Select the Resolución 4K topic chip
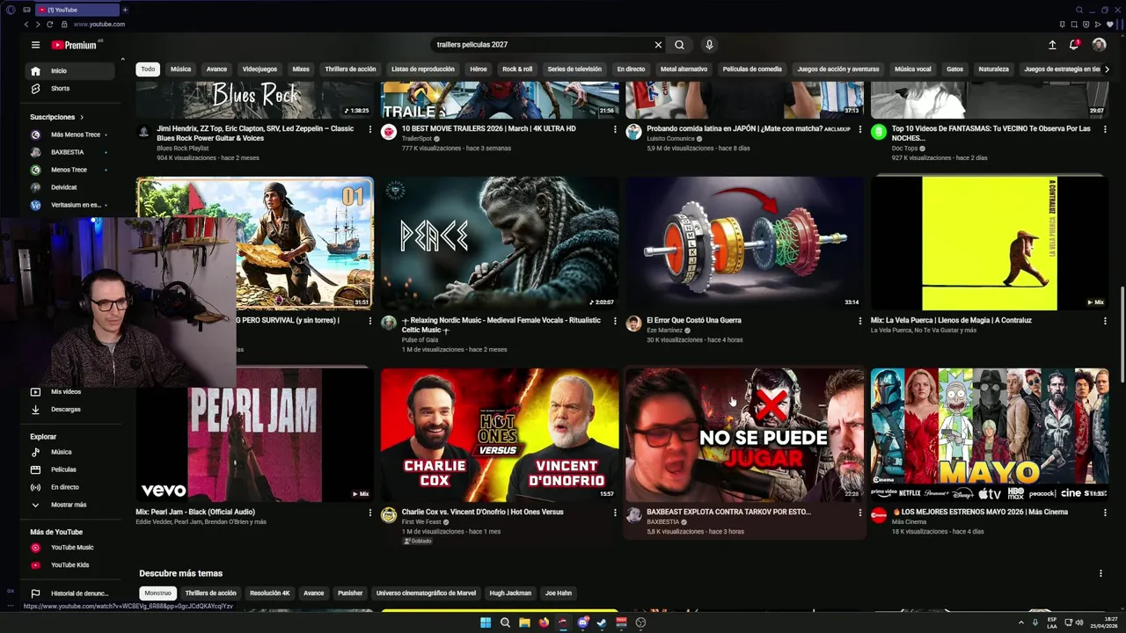Viewport: 1126px width, 633px height. (269, 593)
